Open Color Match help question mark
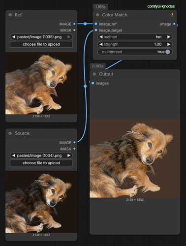Screen dimensions: 186x246 [x=172, y=15]
